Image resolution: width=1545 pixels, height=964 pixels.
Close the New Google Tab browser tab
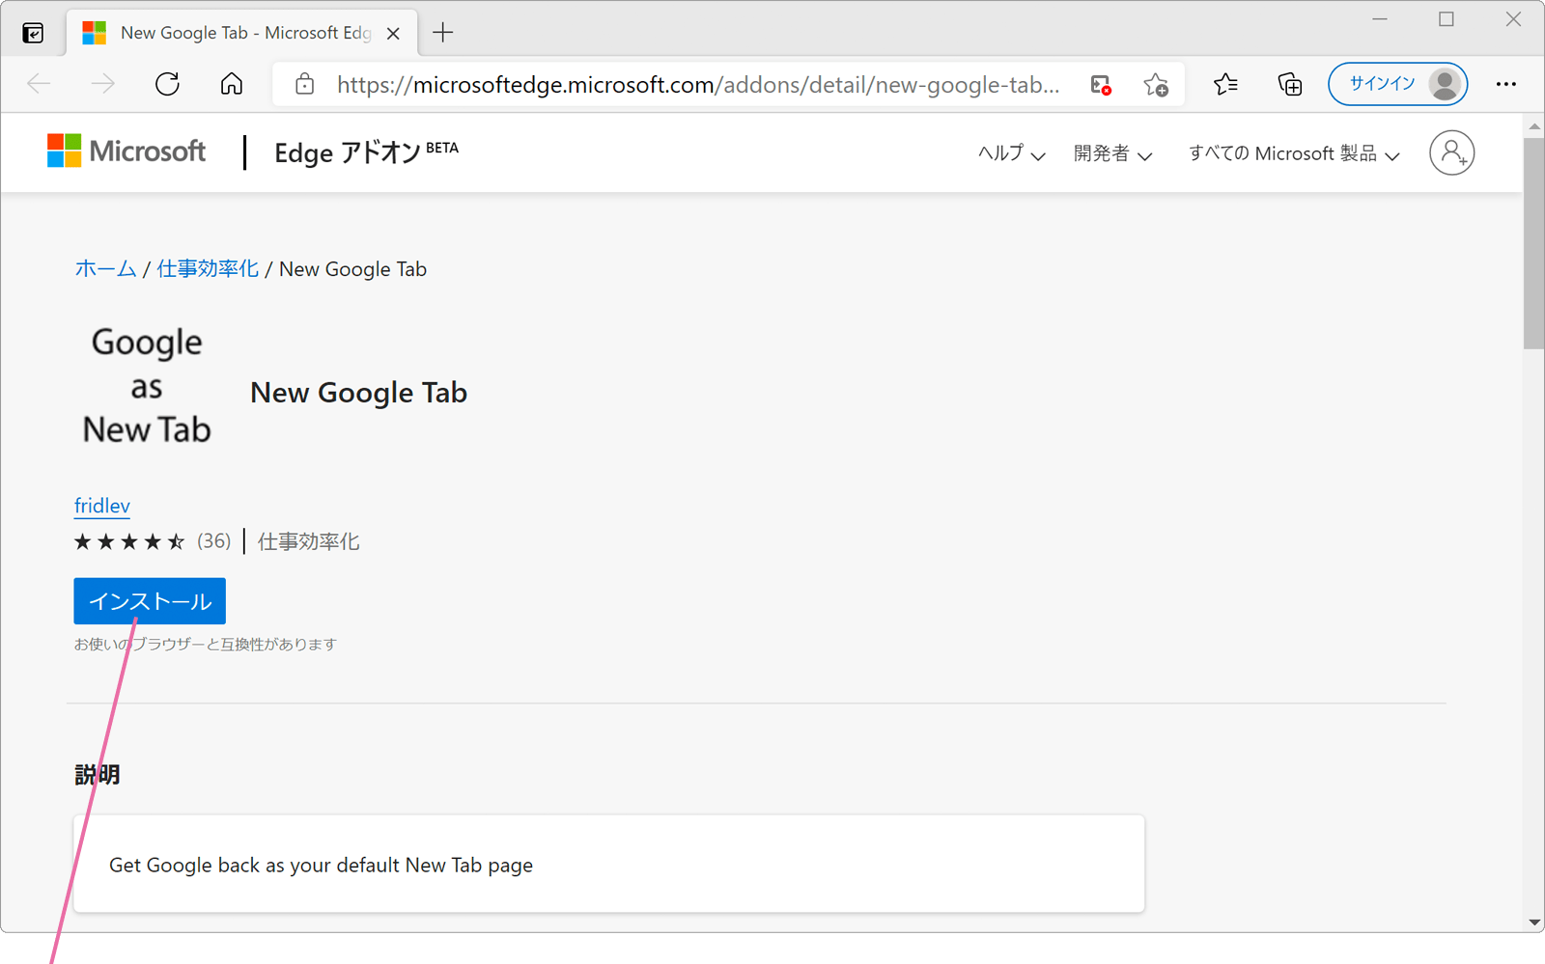393,33
